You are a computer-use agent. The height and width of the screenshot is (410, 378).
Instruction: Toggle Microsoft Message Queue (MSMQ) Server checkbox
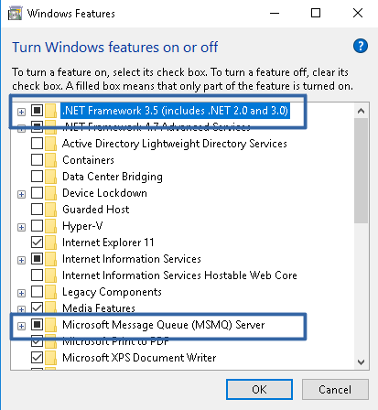coord(37,324)
